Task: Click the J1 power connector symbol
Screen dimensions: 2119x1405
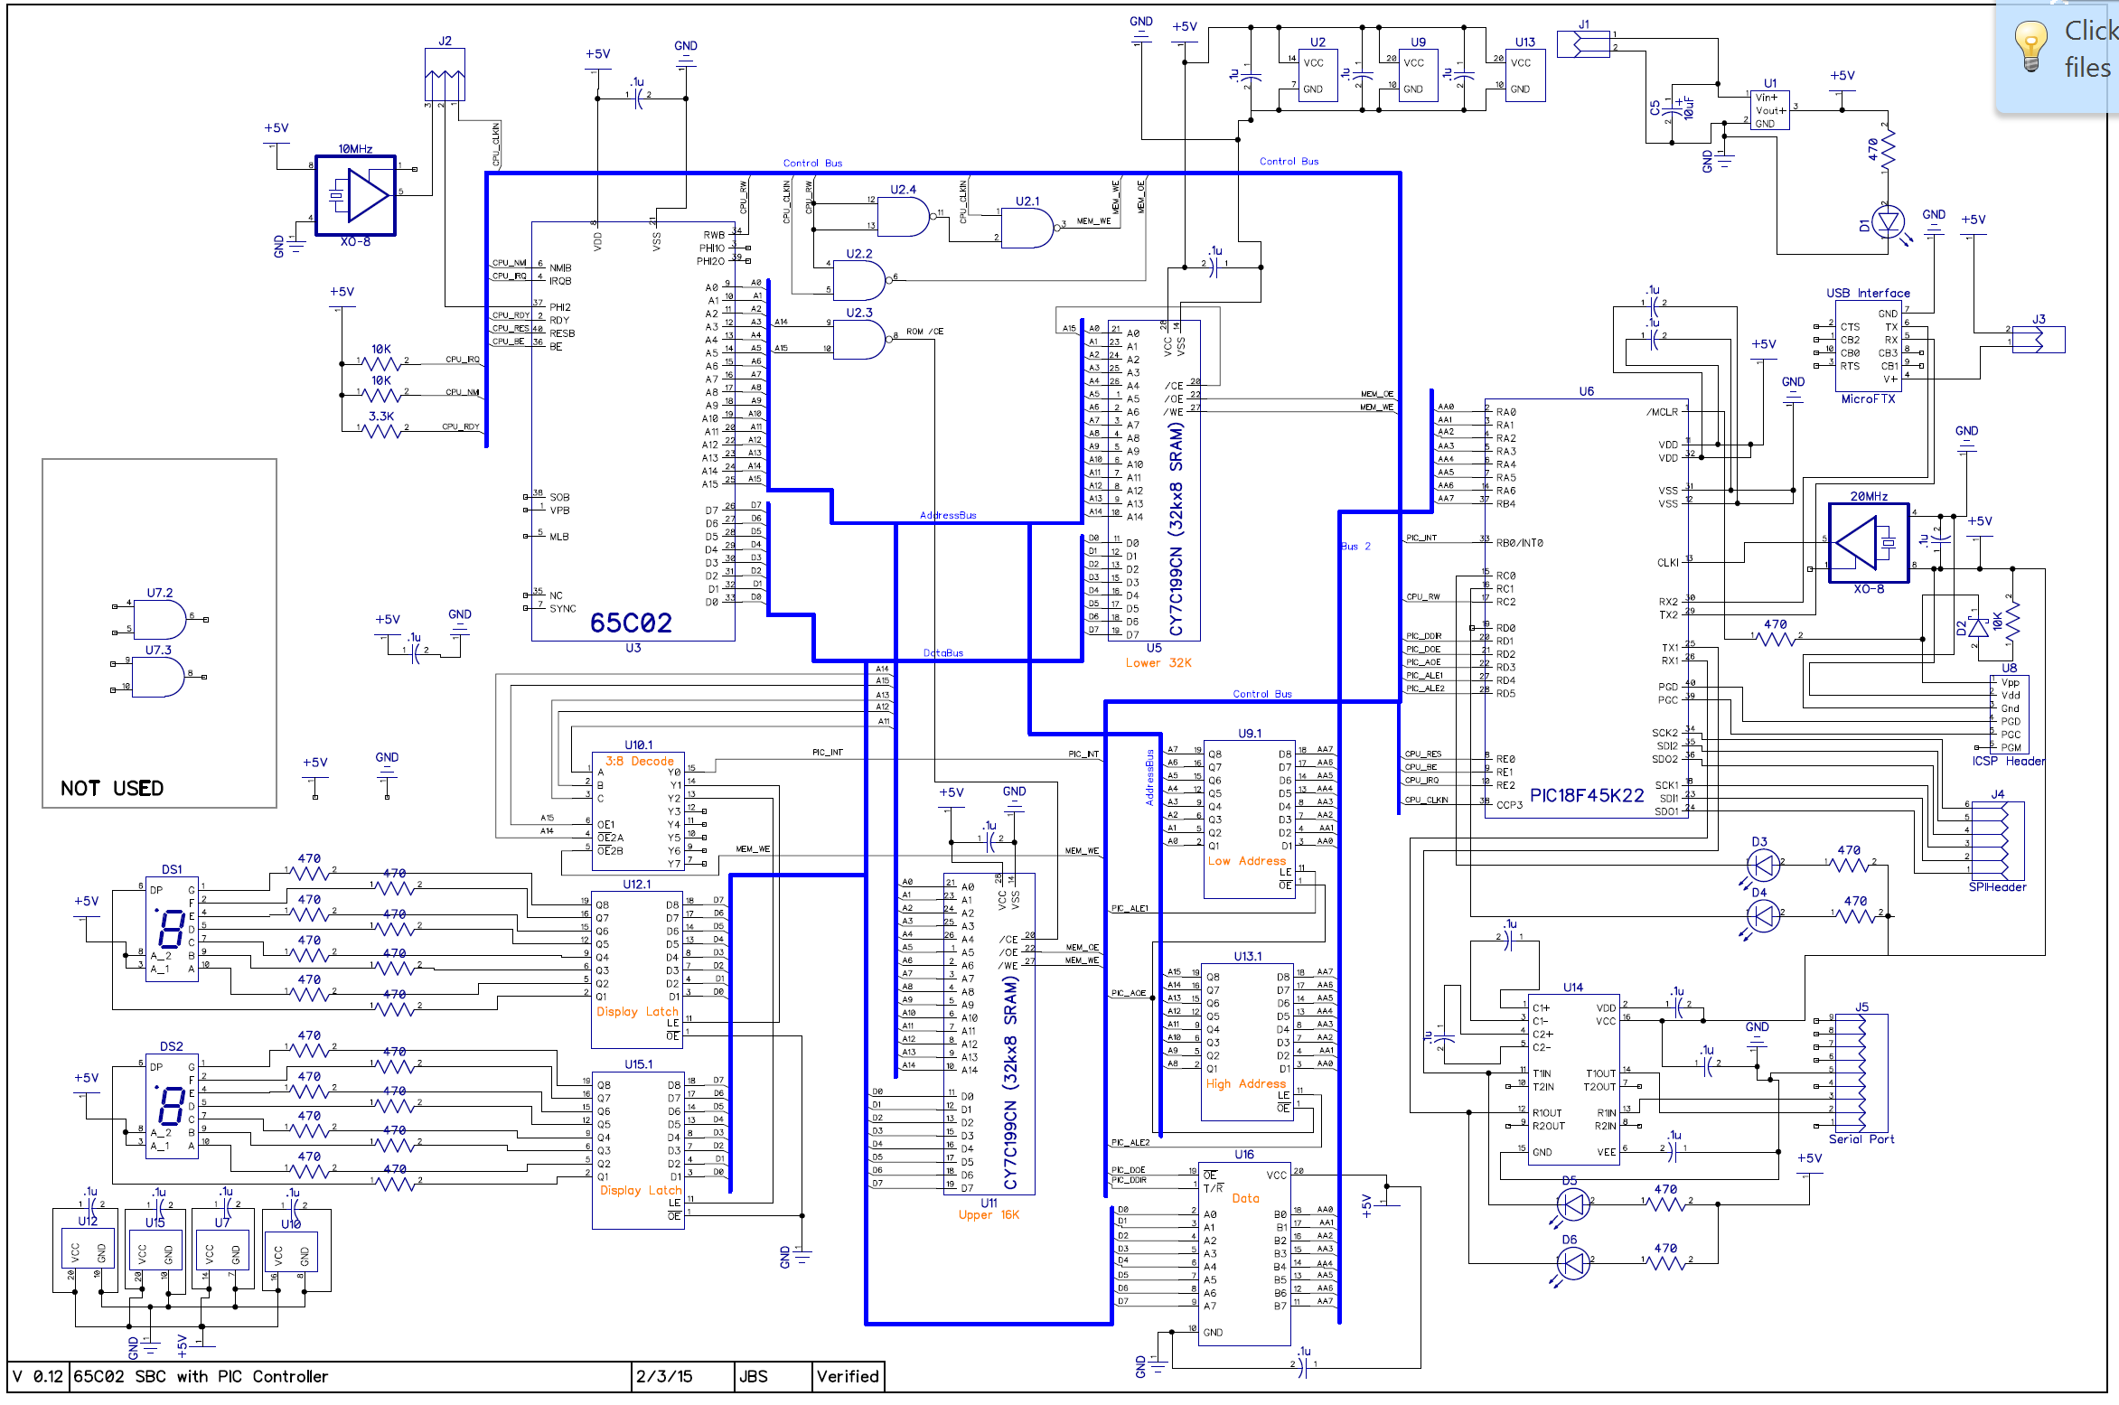Action: click(1583, 43)
